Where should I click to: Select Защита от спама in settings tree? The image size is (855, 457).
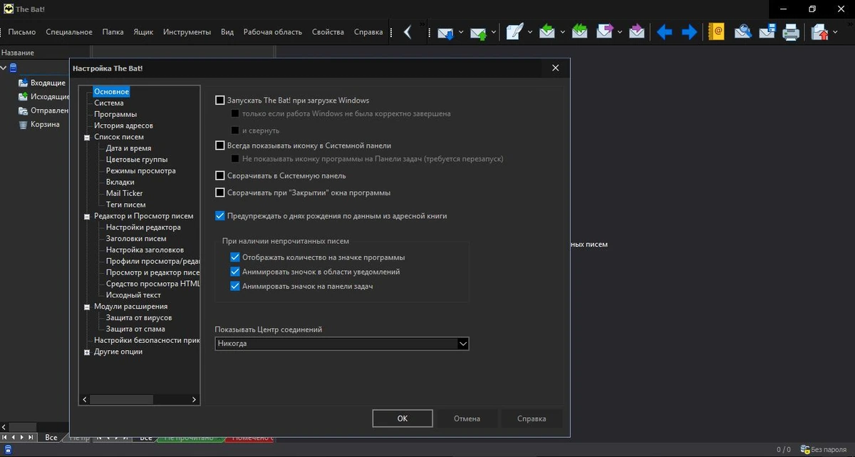click(135, 329)
